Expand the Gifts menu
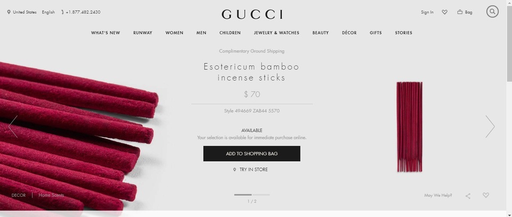512x217 pixels. pyautogui.click(x=375, y=32)
